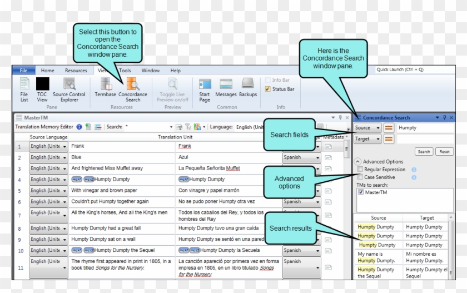Screen dimensions: 467x293
Task: Open the Start Page
Action: click(x=205, y=90)
